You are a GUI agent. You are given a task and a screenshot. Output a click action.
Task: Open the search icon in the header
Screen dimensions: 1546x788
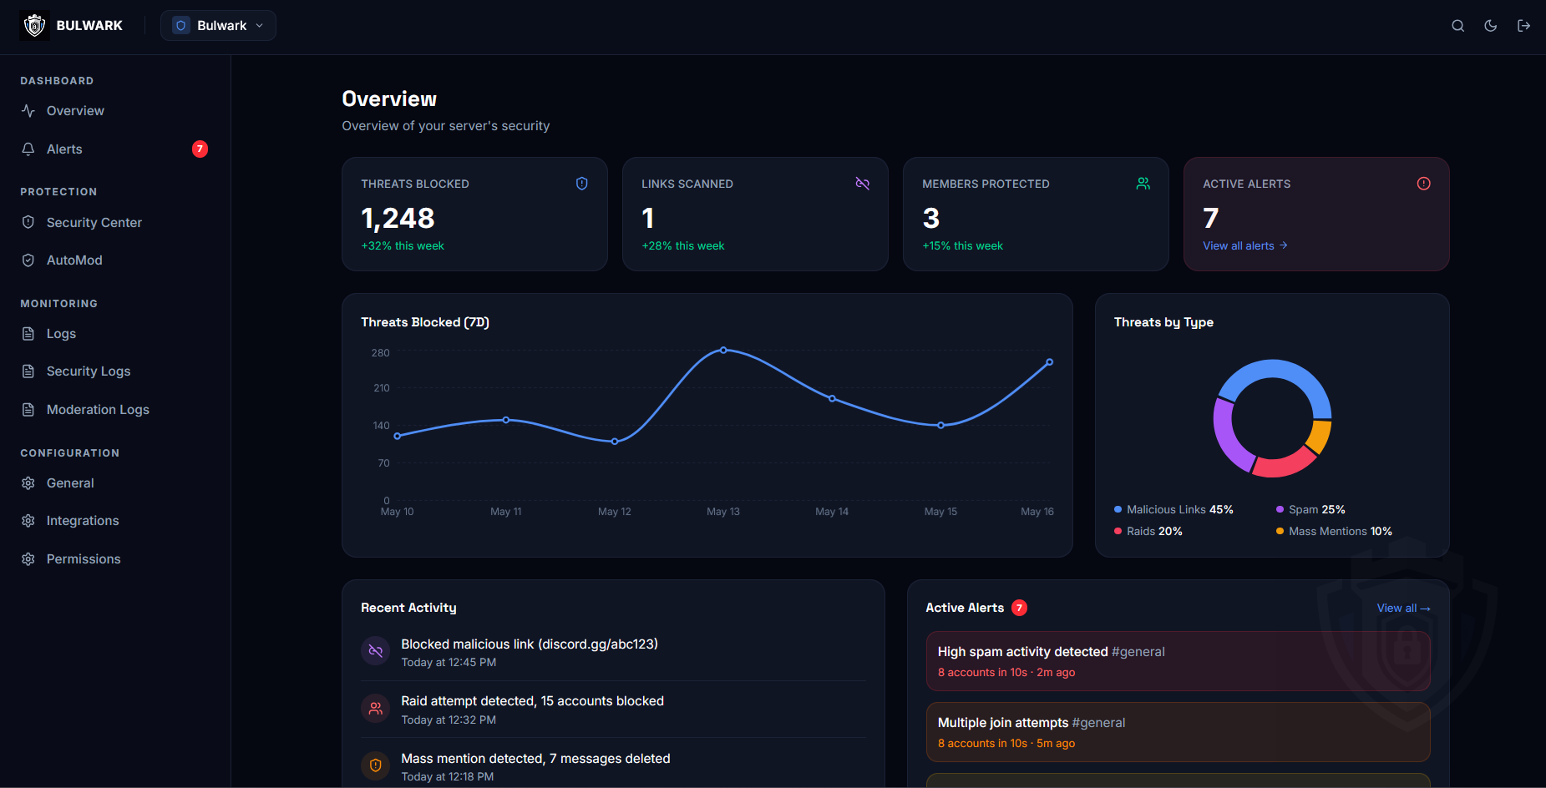[1458, 26]
